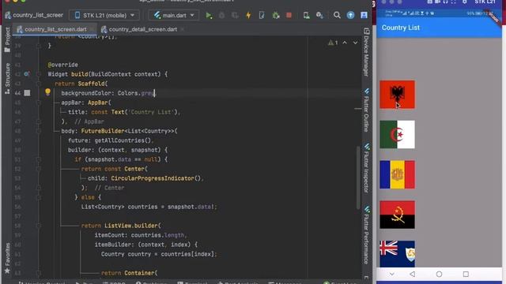Viewport: 506px width, 284px height.
Task: Tap the phone's hide navigation bar chevron
Action: [392, 274]
